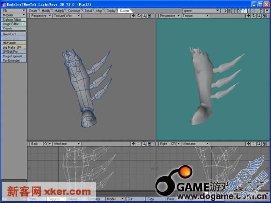Open the Surface Editor

[14, 20]
